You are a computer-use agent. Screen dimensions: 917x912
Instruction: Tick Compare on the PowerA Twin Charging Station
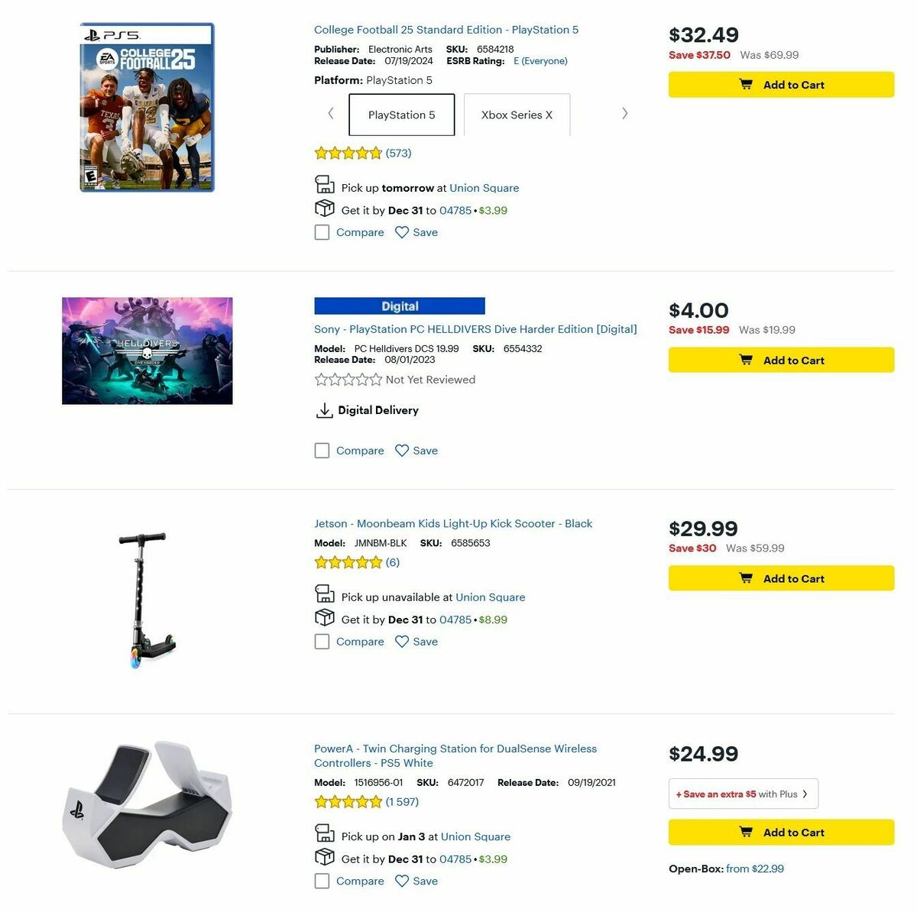click(x=322, y=881)
